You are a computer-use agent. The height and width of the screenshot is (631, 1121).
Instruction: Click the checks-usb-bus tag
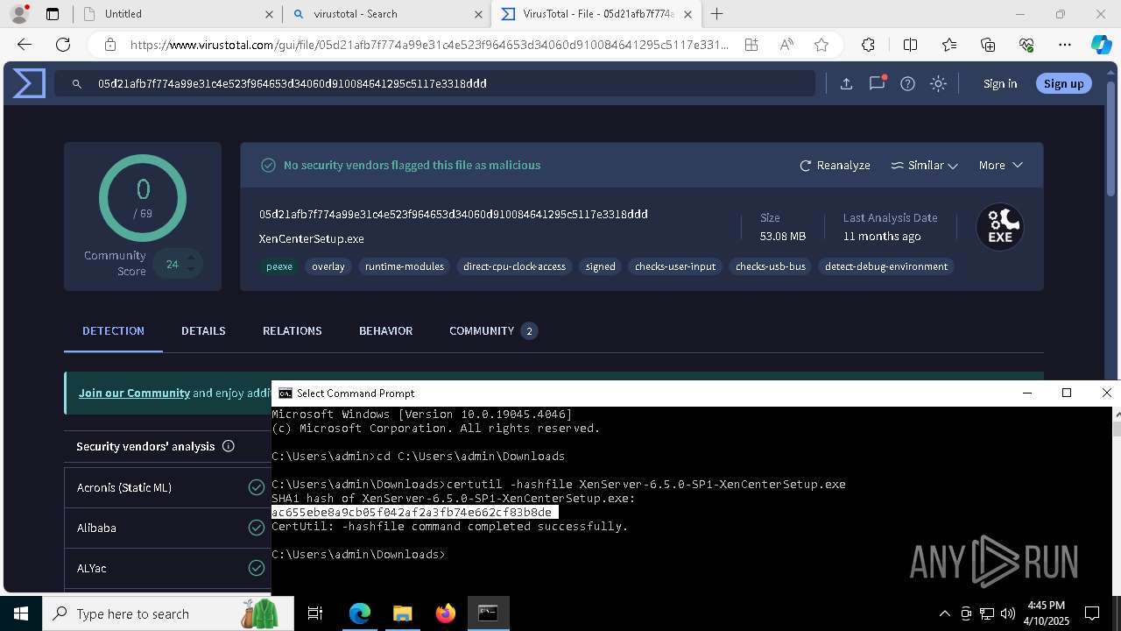click(x=771, y=266)
